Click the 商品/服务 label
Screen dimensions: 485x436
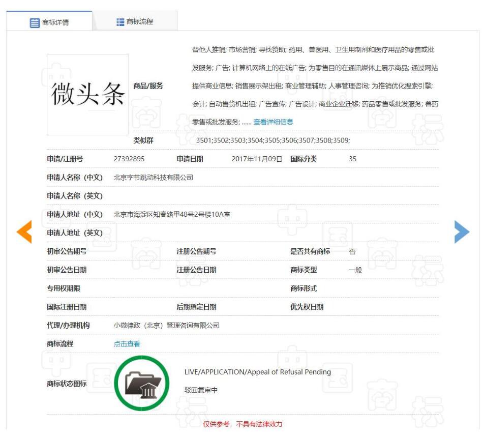click(x=148, y=86)
